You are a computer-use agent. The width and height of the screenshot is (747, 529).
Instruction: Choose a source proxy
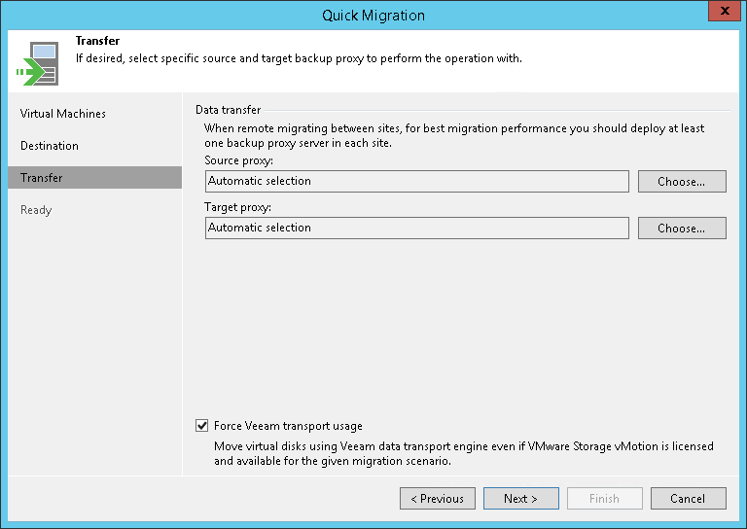pos(681,182)
